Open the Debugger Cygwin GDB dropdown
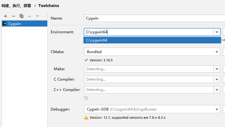225x127 pixels. [152, 109]
